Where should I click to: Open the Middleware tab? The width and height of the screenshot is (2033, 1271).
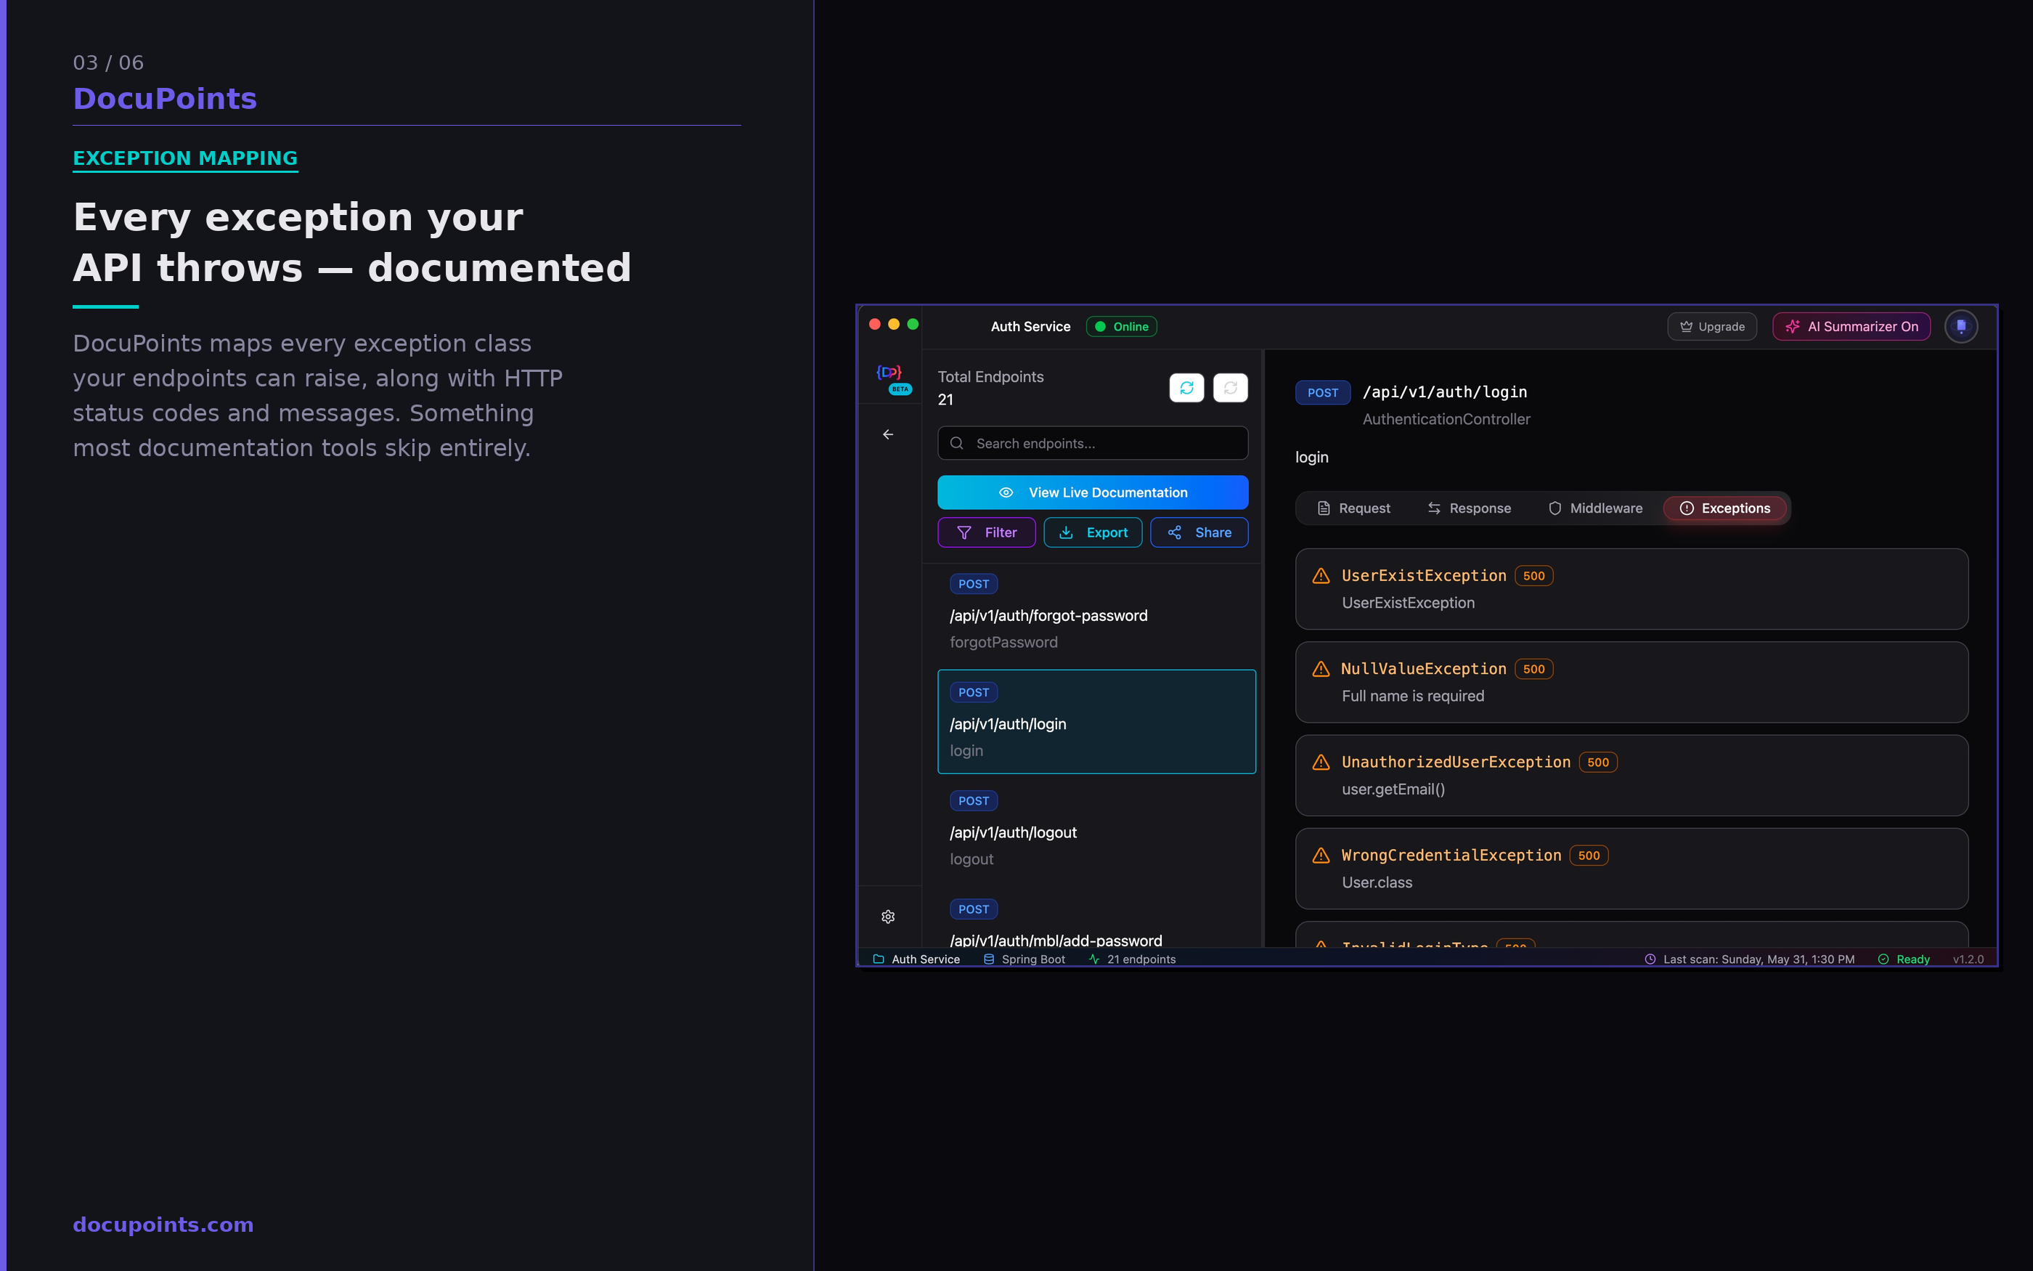1594,508
